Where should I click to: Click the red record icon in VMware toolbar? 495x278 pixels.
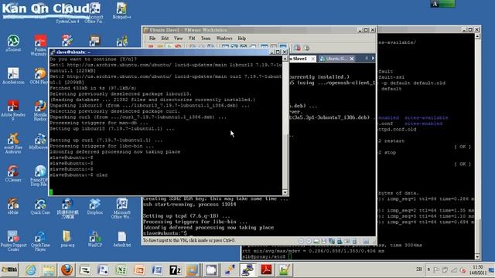point(297,48)
